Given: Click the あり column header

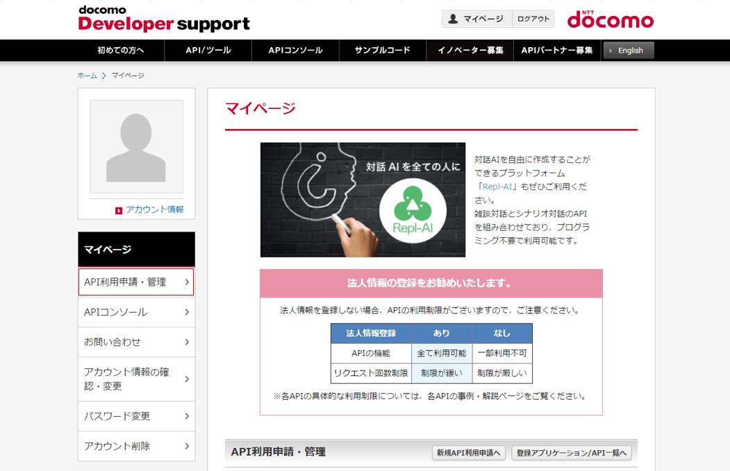Looking at the screenshot, I should (x=442, y=334).
